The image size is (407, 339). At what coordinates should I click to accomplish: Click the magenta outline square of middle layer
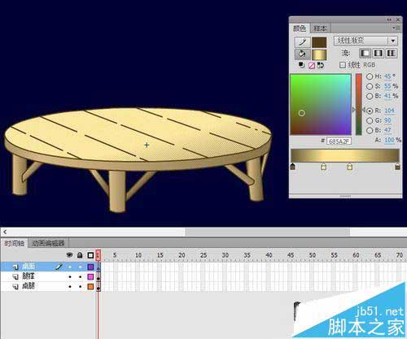90,276
